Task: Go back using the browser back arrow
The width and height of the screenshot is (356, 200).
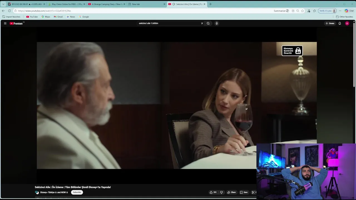Action: 3,11
